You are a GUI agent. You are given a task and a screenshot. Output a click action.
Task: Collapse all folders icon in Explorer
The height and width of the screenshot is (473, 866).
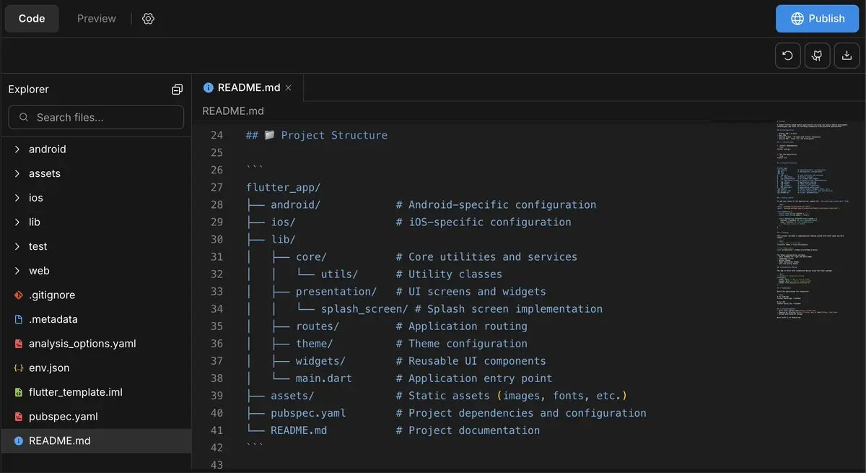point(177,90)
